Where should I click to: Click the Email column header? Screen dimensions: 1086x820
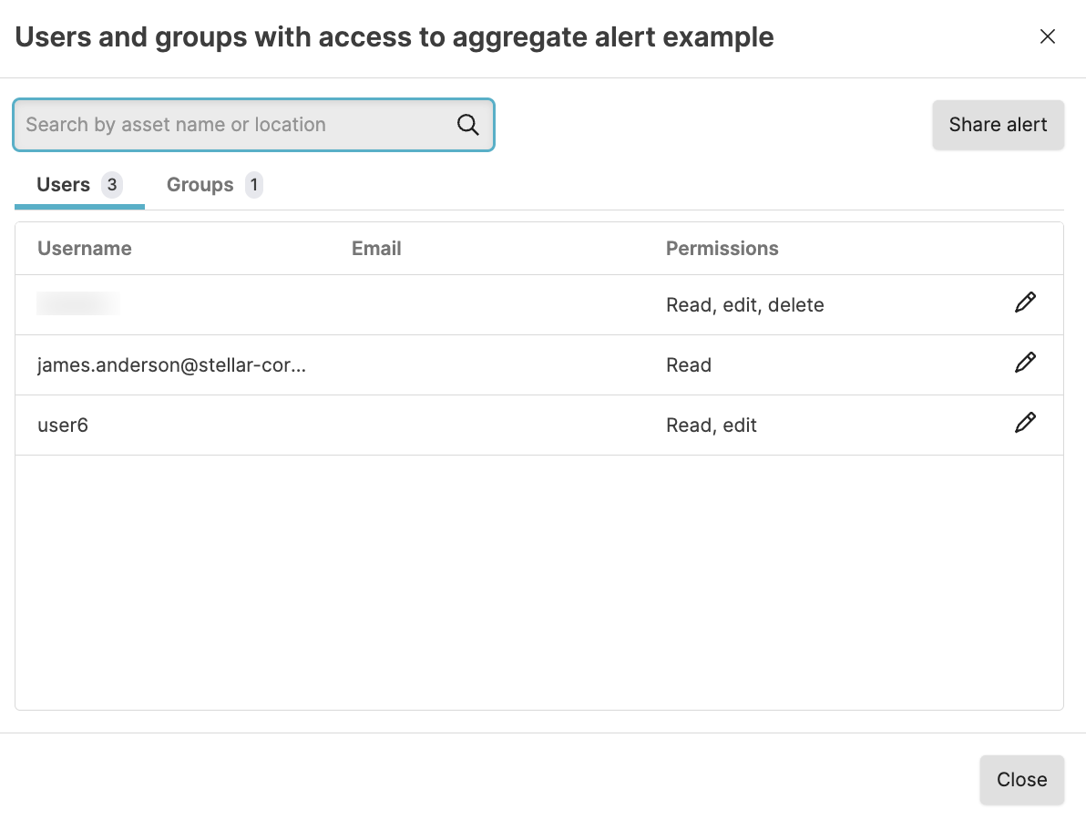376,249
